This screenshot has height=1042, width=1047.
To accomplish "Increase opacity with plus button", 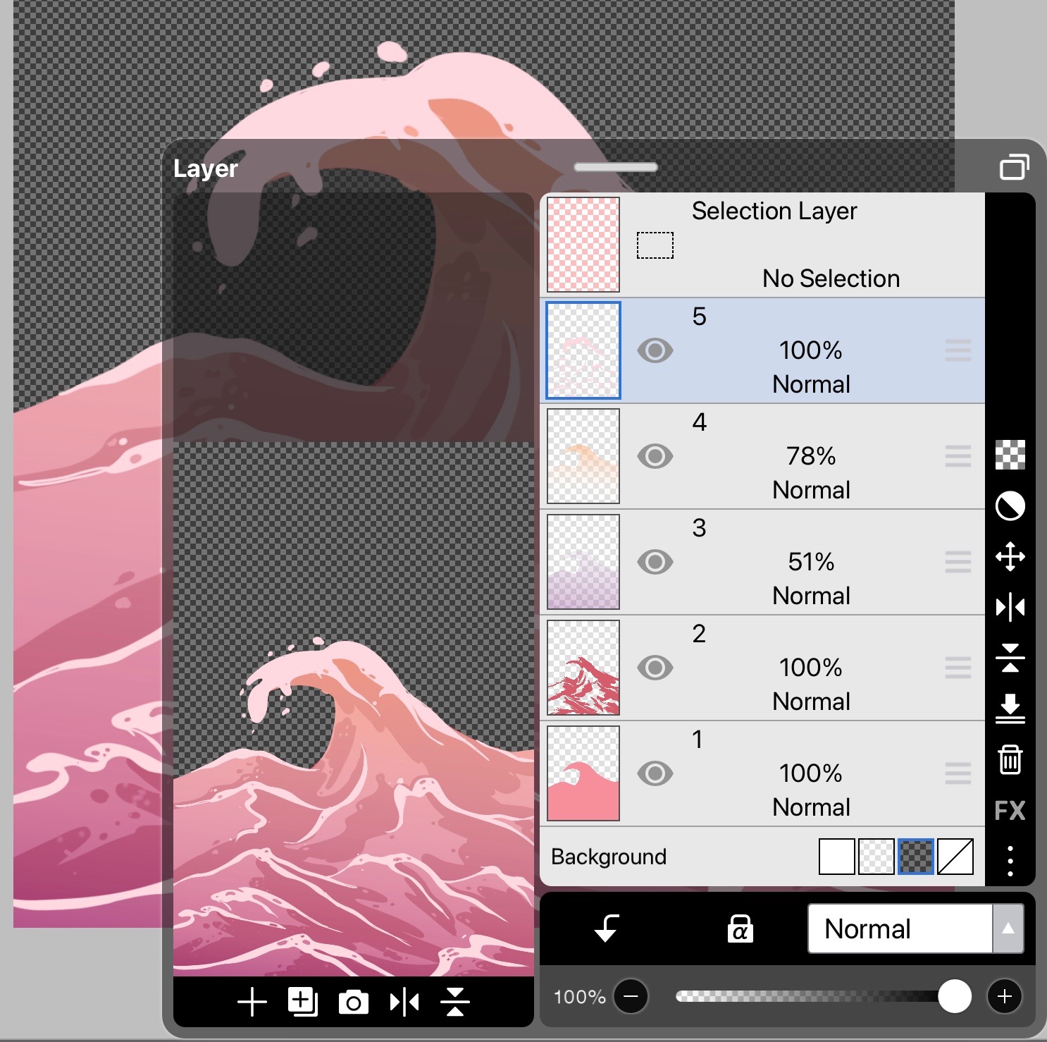I will (x=1005, y=996).
